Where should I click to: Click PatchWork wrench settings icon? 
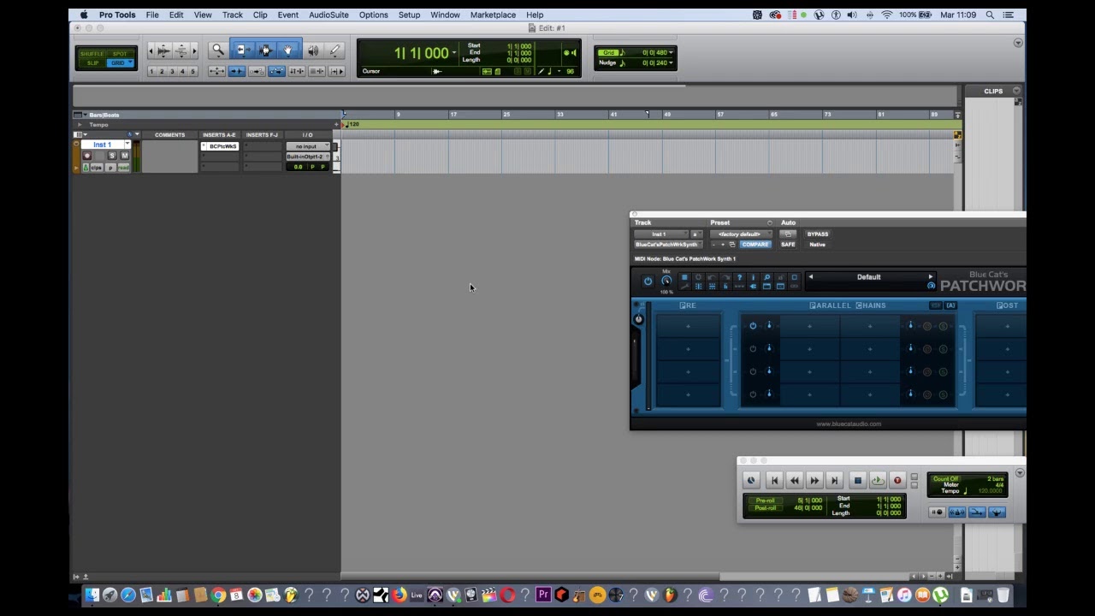click(684, 287)
